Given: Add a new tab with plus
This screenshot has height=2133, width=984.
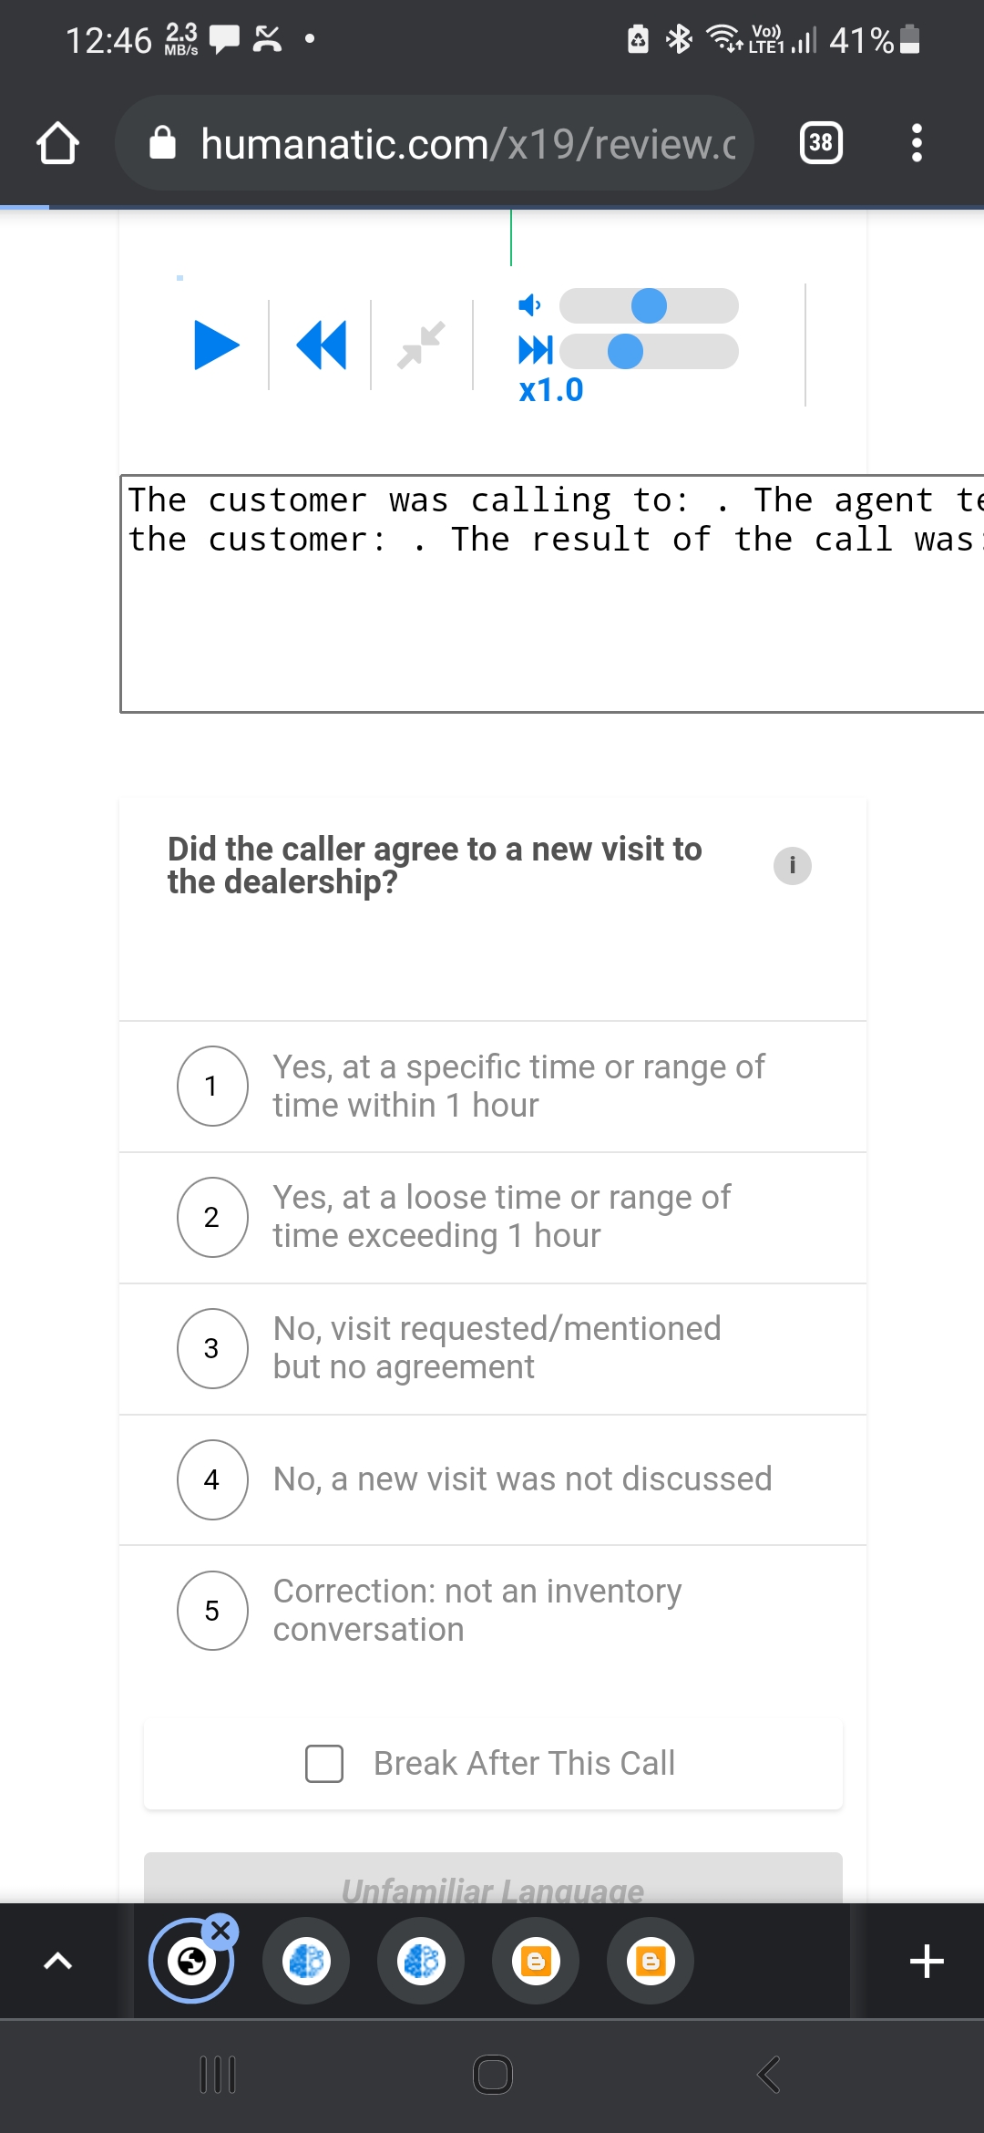Looking at the screenshot, I should point(926,1961).
